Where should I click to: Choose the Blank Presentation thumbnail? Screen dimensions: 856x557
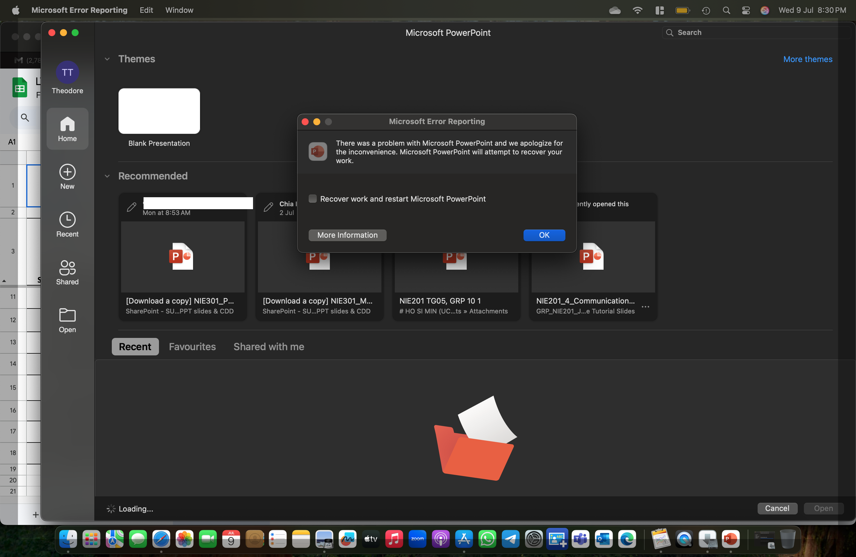[159, 111]
